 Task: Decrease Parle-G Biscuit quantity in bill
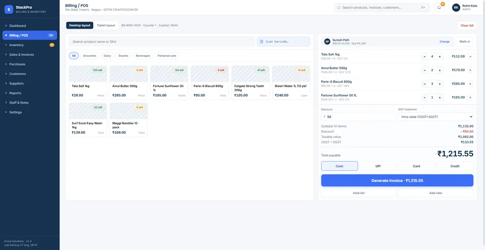(424, 83)
